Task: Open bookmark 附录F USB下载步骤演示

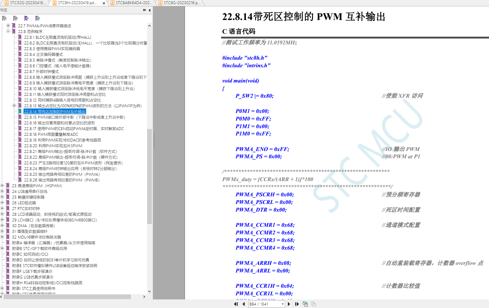Action: [x=32, y=271]
